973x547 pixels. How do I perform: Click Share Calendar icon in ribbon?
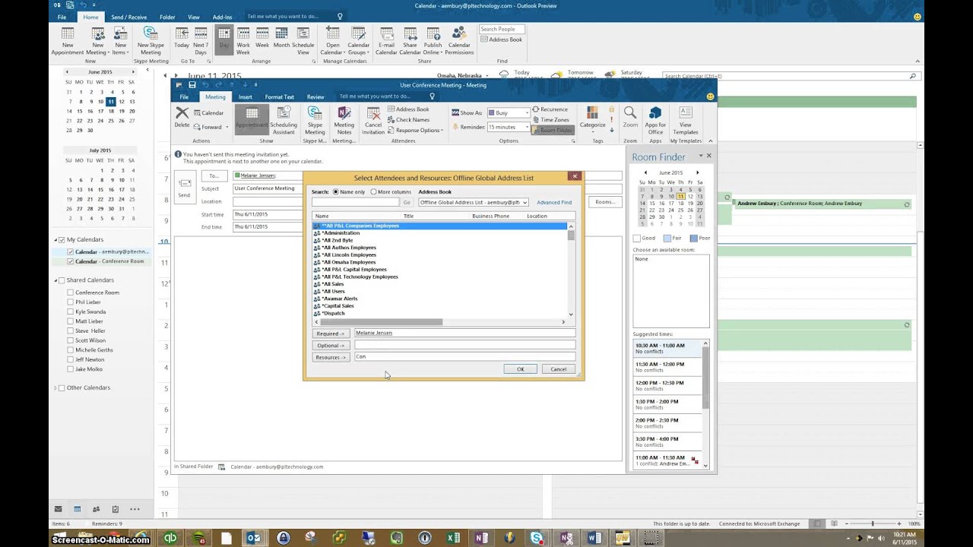[410, 41]
